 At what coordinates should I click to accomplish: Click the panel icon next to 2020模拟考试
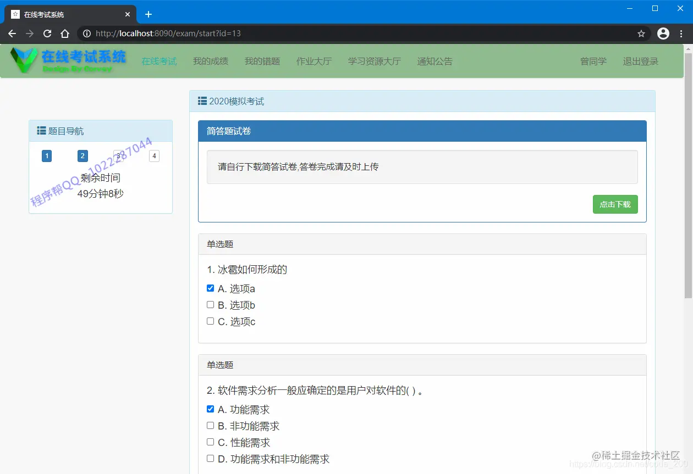202,101
